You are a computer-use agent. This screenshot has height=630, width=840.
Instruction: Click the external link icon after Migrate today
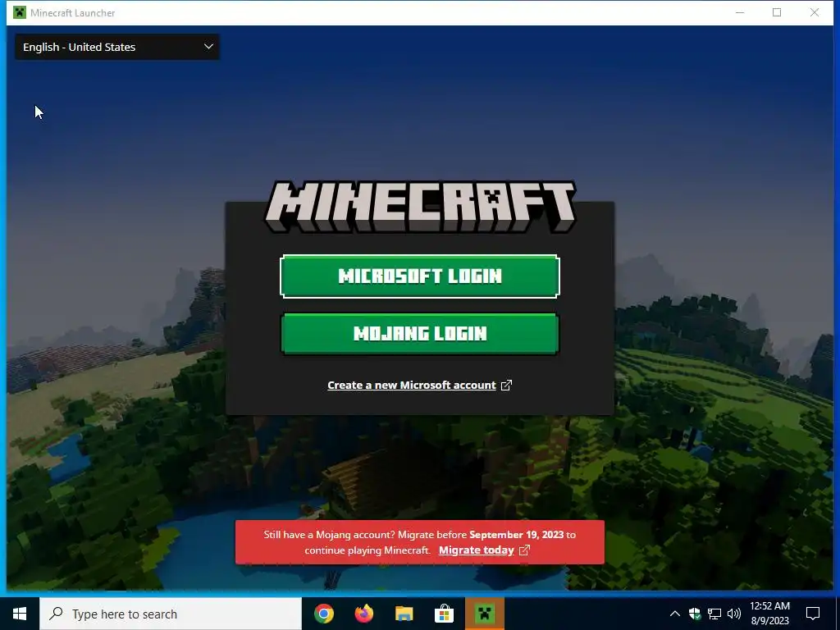click(x=524, y=550)
